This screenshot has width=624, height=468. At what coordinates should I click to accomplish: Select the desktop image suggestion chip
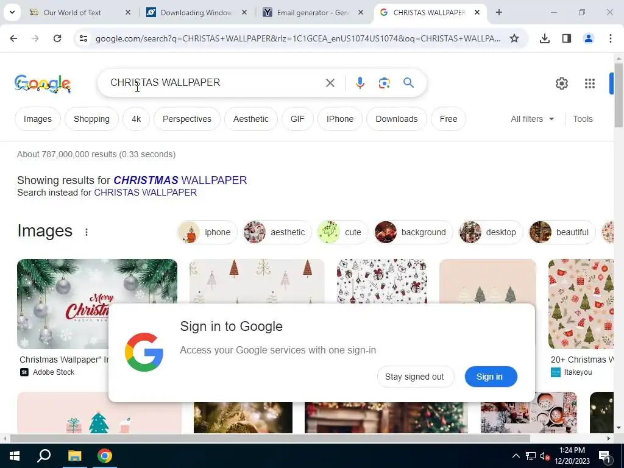pos(491,232)
